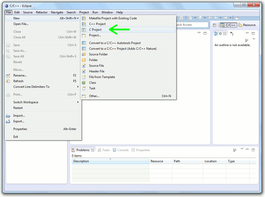Choose File from Template
The width and height of the screenshot is (265, 197).
coord(128,77)
